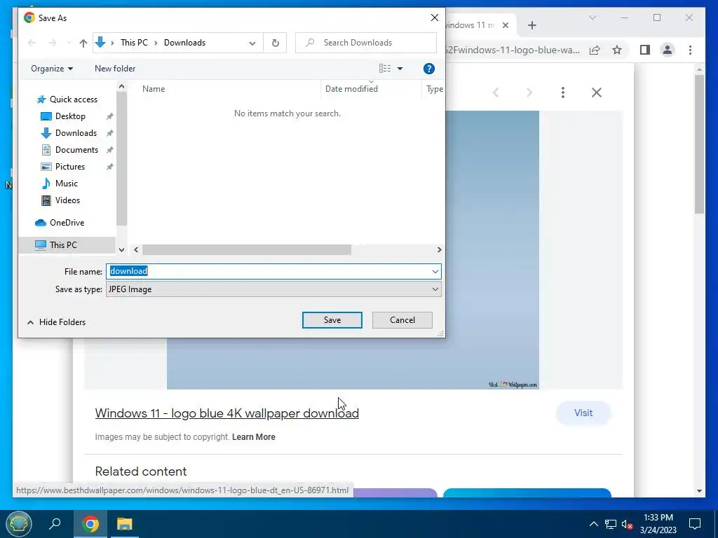Open taskbar Search icon
The height and width of the screenshot is (538, 718).
tap(55, 524)
